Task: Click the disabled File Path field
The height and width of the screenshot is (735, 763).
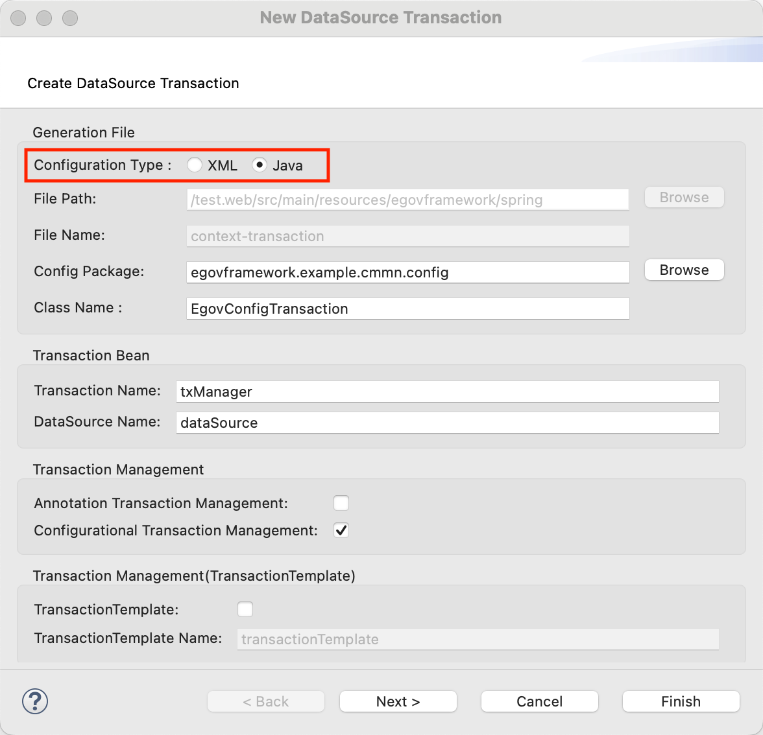Action: tap(407, 200)
